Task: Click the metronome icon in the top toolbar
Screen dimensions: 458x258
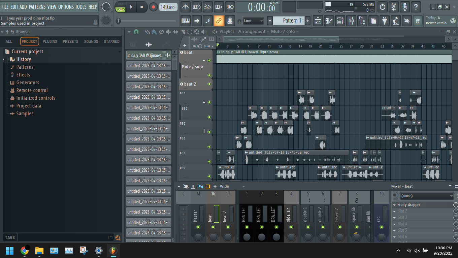Action: click(x=186, y=7)
